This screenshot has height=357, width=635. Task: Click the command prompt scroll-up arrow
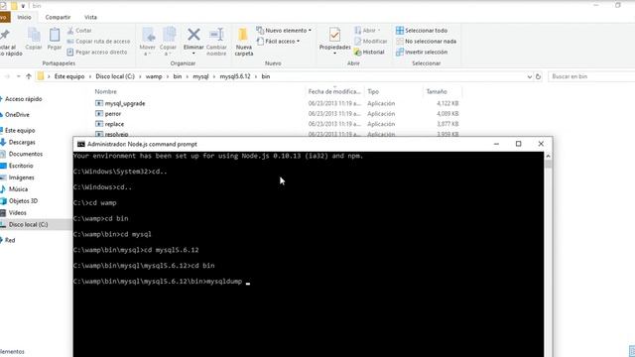point(548,156)
